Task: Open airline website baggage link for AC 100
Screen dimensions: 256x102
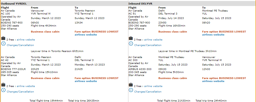Action: 26,40
